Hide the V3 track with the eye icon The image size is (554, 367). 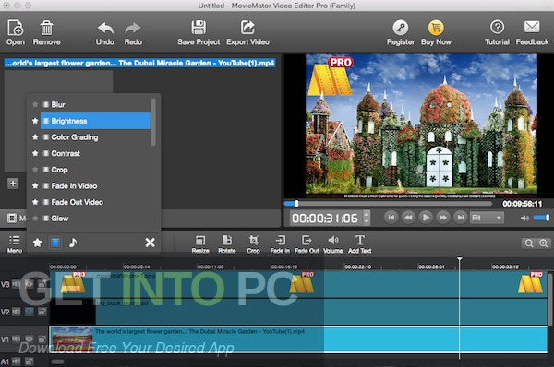pos(30,284)
